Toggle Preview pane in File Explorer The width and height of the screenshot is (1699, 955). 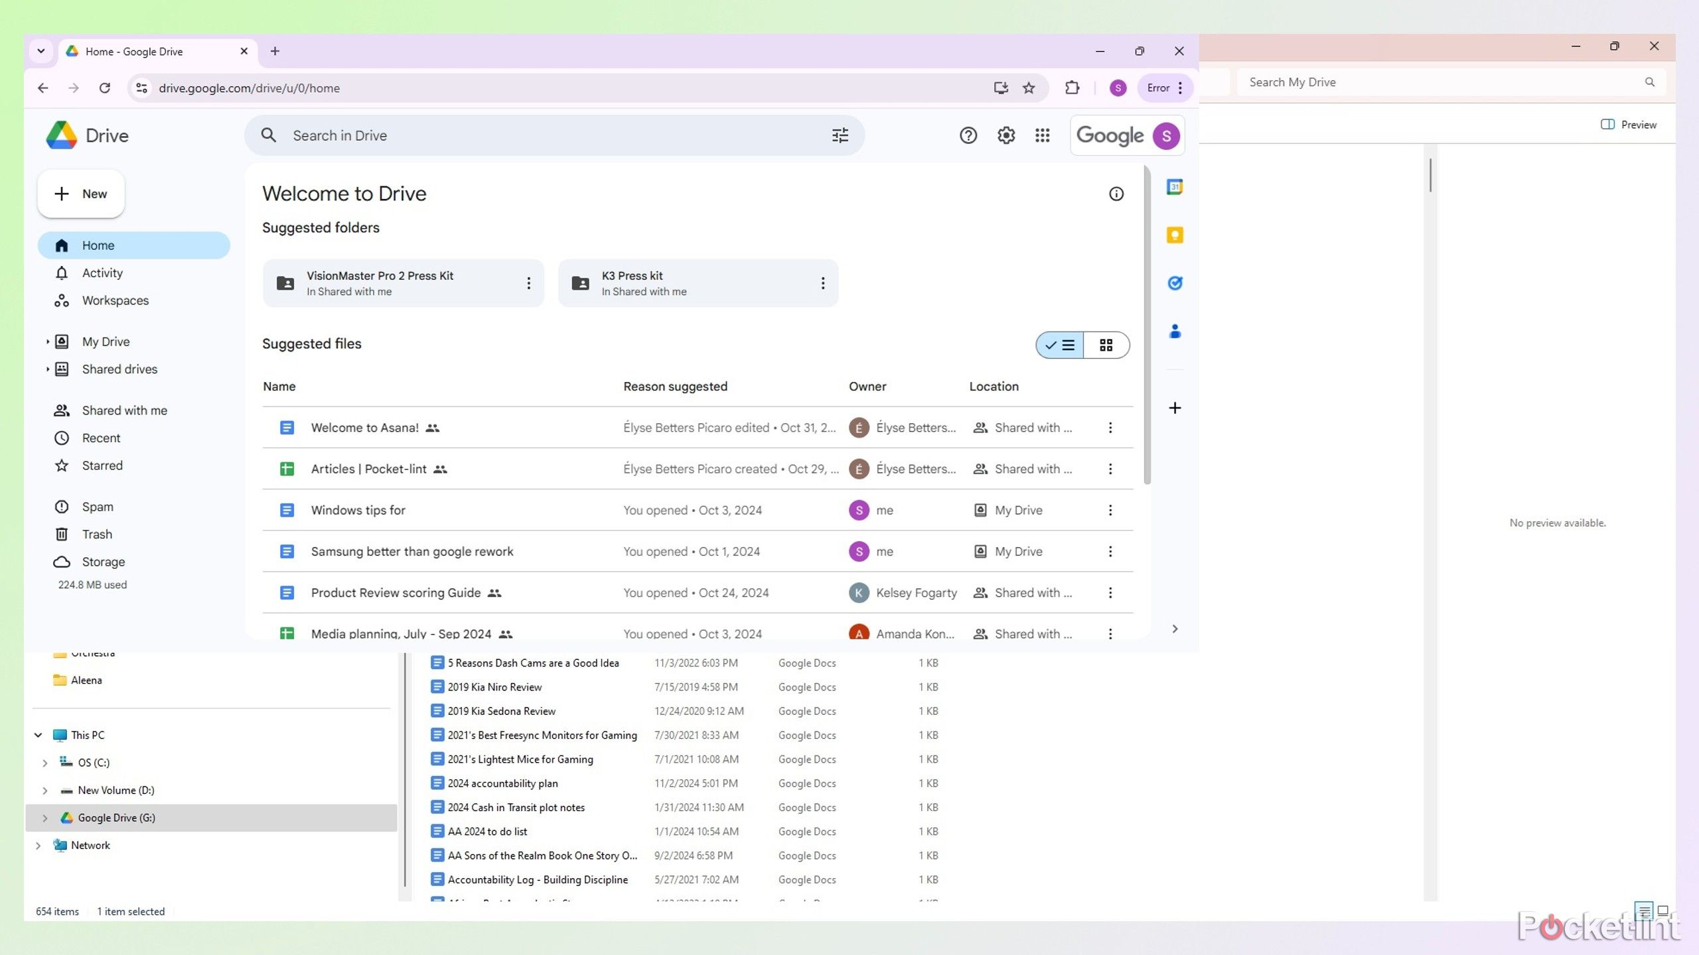point(1629,125)
